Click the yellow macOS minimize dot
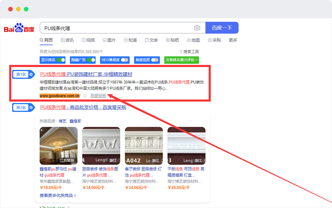 [x=18, y=9]
